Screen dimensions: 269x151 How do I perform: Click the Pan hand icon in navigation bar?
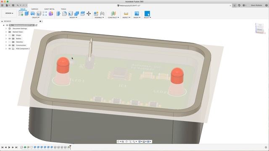tap(127, 142)
